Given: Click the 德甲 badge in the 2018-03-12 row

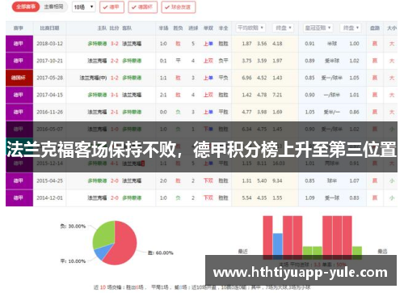Looking at the screenshot, I should [x=19, y=44].
